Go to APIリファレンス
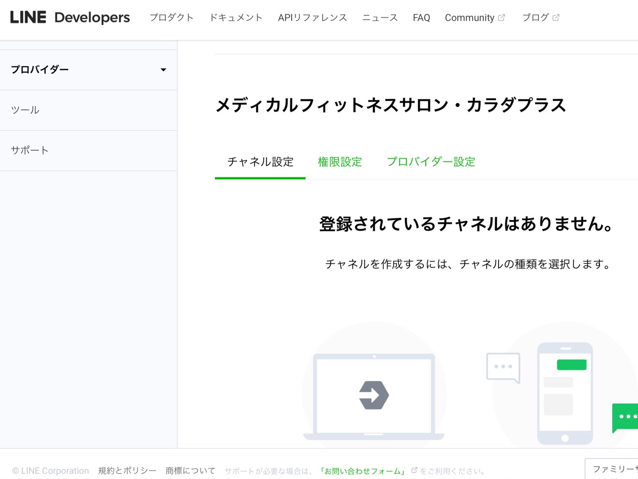This screenshot has width=638, height=479. tap(312, 18)
